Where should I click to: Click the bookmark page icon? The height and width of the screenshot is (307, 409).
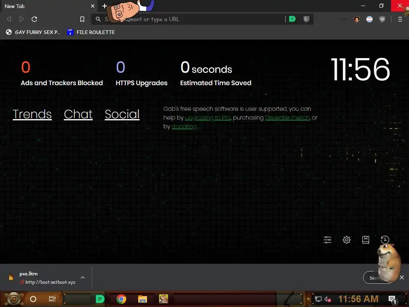tap(82, 19)
